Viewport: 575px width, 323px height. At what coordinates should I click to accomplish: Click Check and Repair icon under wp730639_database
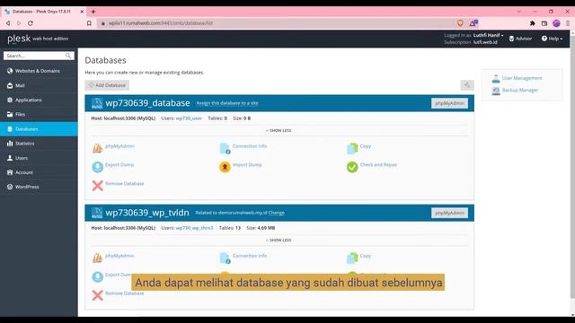click(352, 167)
